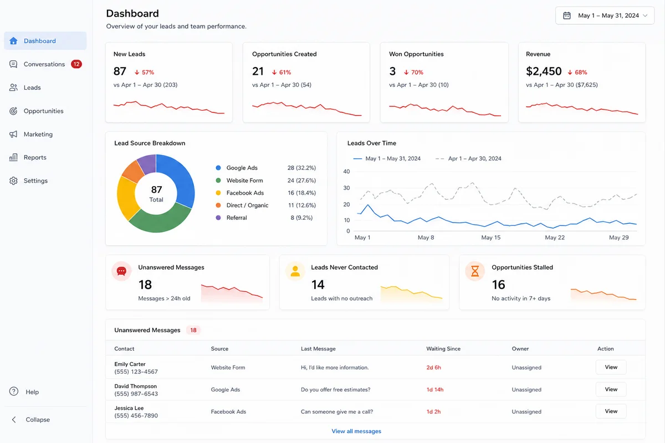Click the Opportunities target icon
This screenshot has height=443, width=665.
13,111
